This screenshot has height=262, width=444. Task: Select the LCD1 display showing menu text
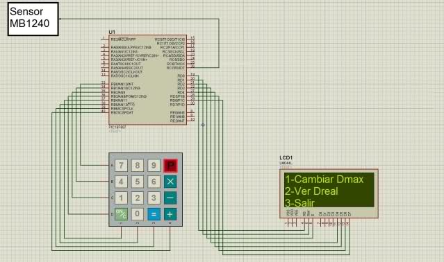[329, 193]
